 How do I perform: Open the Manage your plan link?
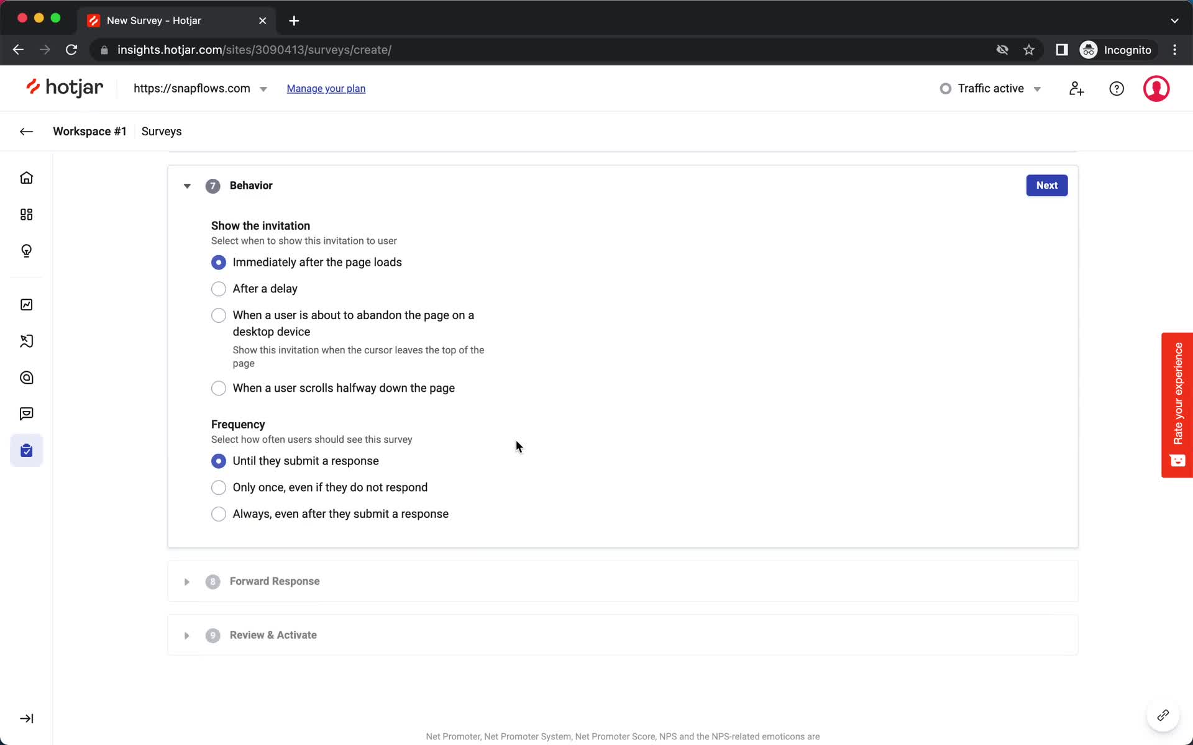coord(326,89)
